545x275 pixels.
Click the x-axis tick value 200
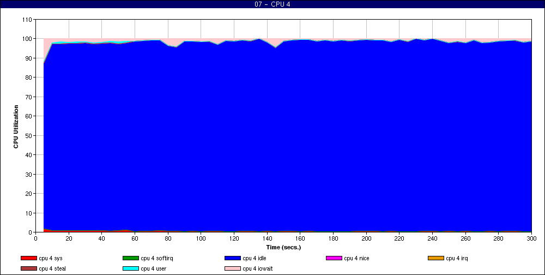pos(366,238)
